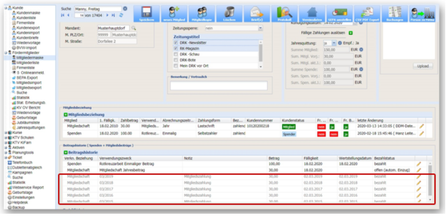Click the green plus next to Fällige Zahlungen auslösen
The image size is (448, 217).
pyautogui.click(x=351, y=33)
